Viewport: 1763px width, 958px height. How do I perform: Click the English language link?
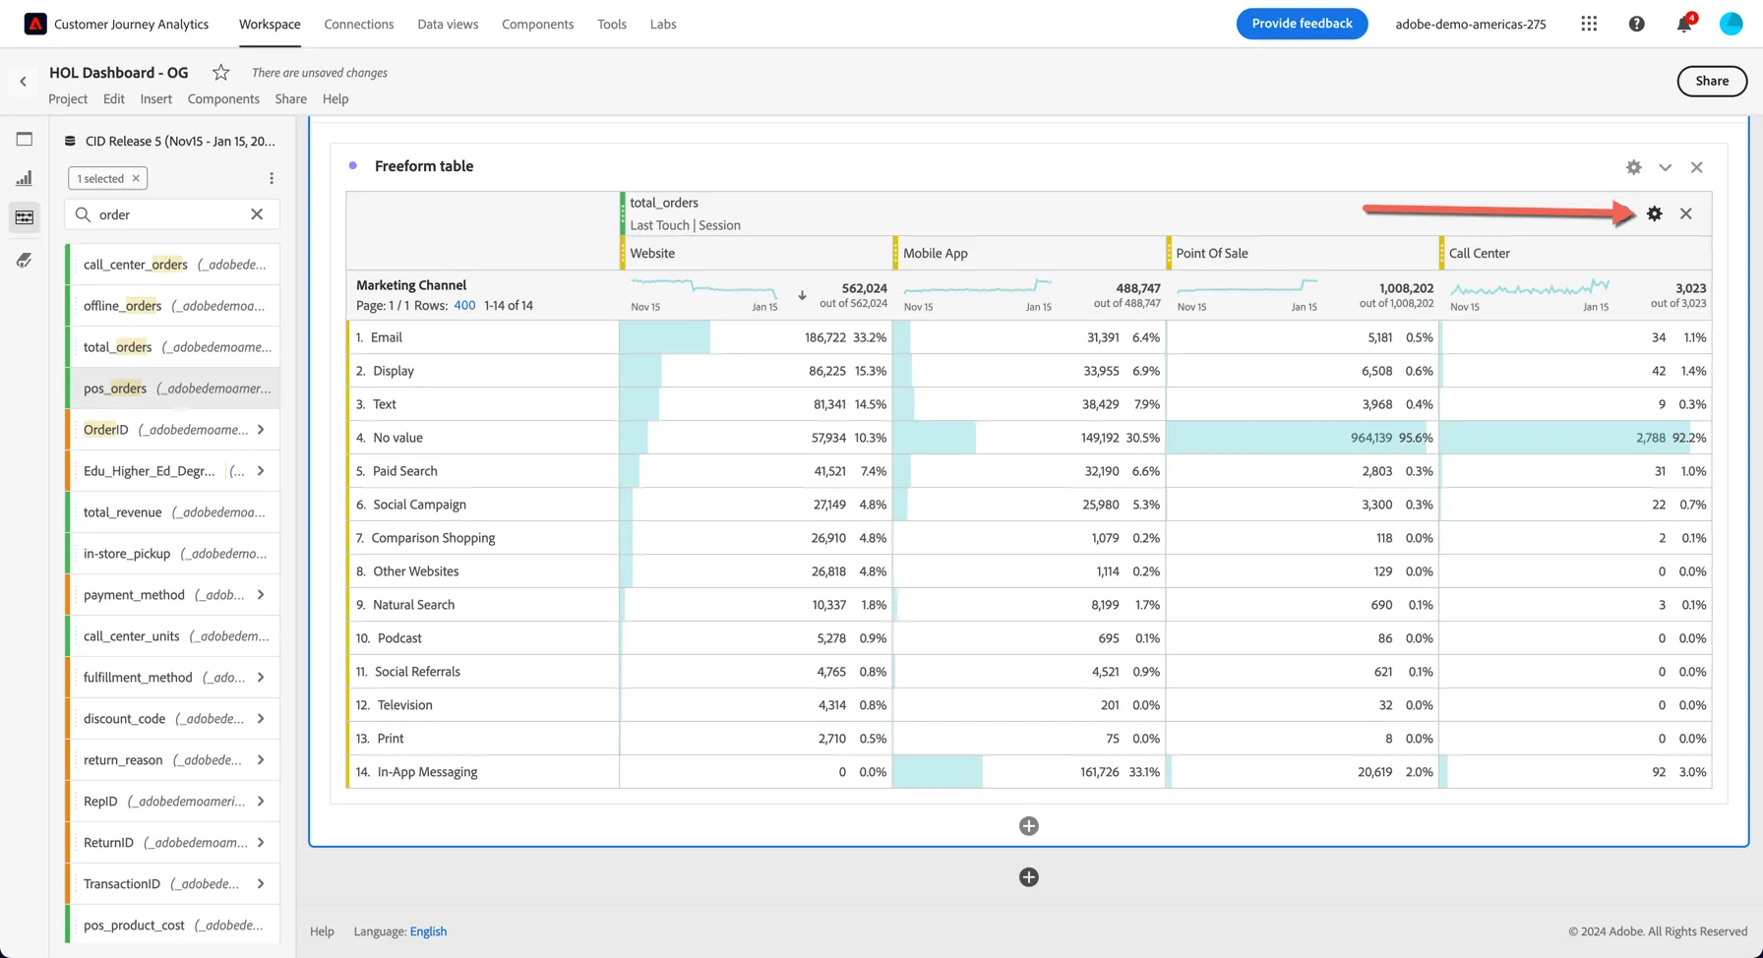point(428,931)
